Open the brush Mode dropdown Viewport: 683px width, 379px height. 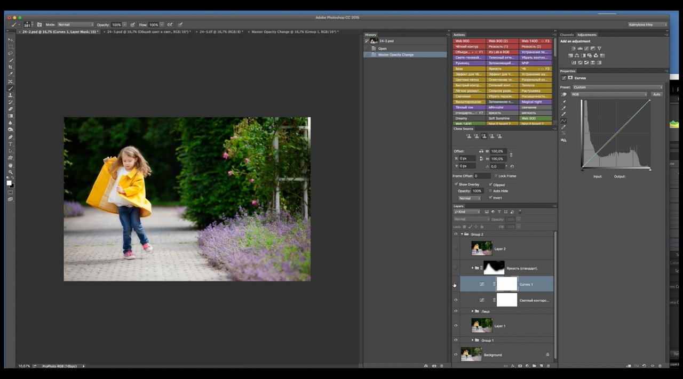(x=75, y=25)
